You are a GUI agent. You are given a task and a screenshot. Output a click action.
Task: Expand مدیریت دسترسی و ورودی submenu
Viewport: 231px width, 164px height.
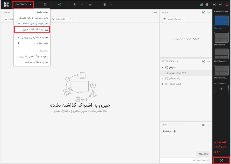32,37
